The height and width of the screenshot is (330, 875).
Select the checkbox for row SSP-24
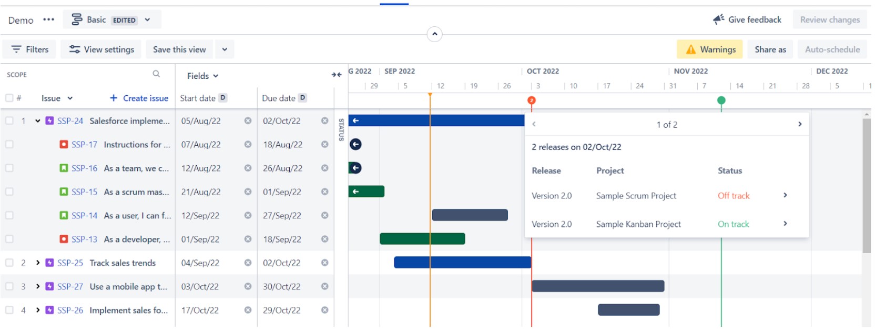point(9,121)
